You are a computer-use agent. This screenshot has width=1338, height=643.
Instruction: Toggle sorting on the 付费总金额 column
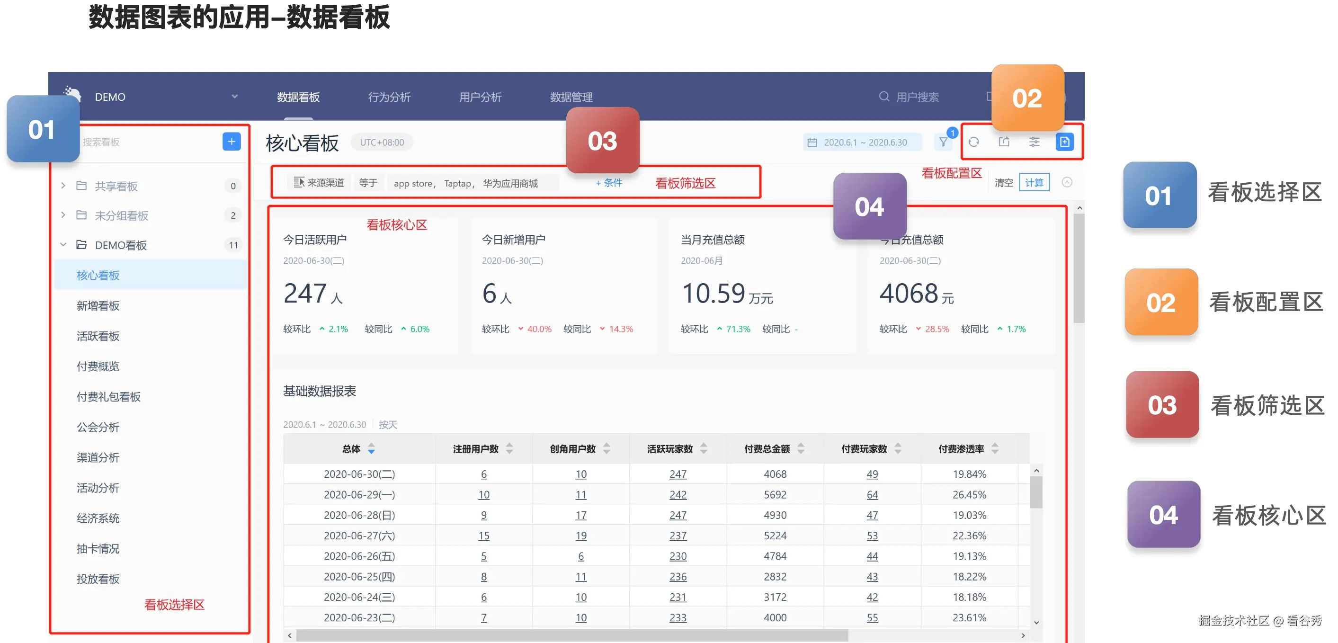pos(801,449)
